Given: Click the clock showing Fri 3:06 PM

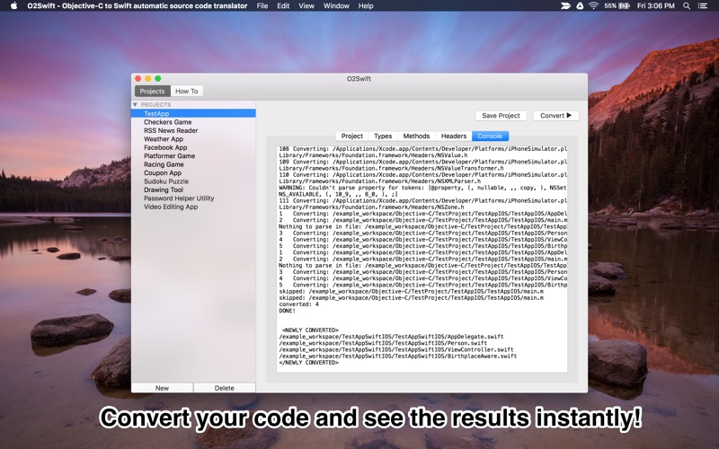Looking at the screenshot, I should [x=656, y=5].
